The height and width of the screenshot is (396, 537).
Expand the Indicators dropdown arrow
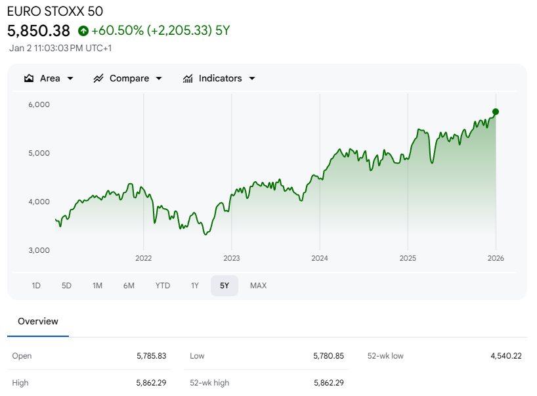[252, 78]
